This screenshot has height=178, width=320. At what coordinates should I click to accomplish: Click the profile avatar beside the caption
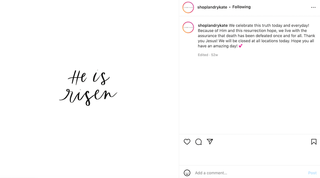188,27
